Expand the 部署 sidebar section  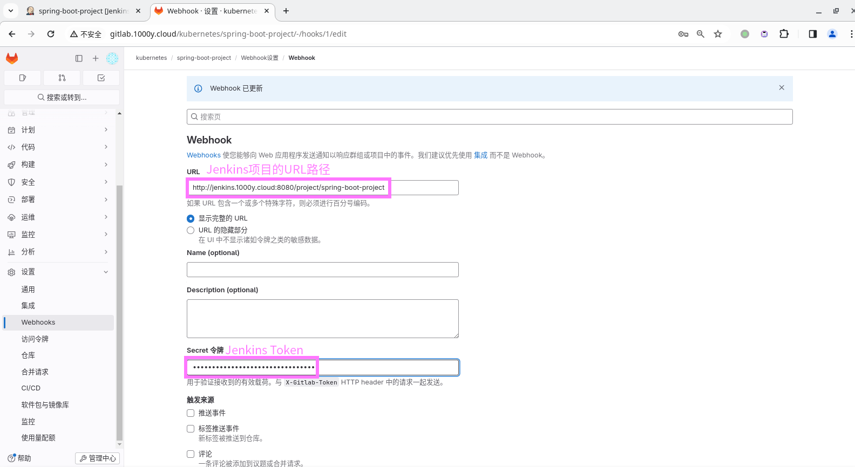point(58,200)
